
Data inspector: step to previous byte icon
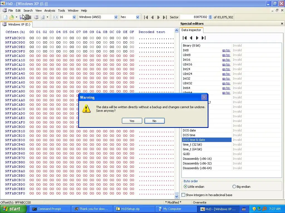click(191, 38)
